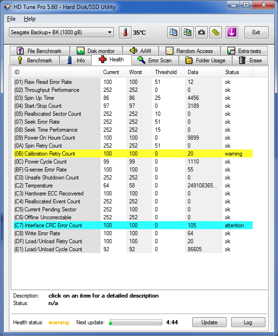This screenshot has width=278, height=336.
Task: Select the Power Cycle Count row
Action: tap(133, 162)
